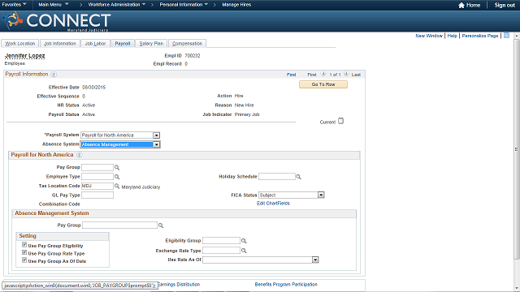520x292 pixels.
Task: Open the Edit ChartFields link
Action: (x=273, y=204)
